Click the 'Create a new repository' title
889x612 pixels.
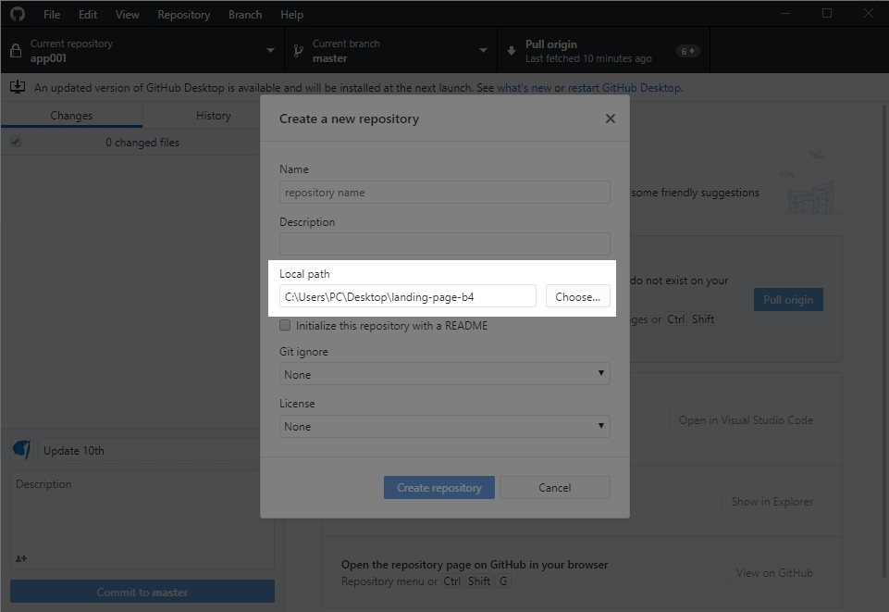[350, 119]
